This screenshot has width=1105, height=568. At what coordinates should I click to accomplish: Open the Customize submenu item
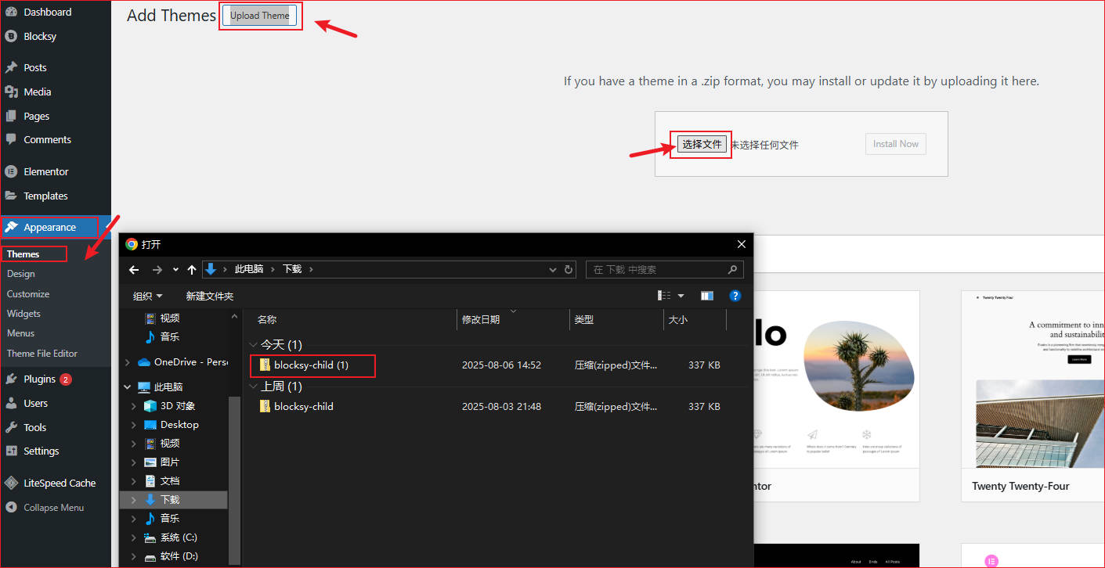(x=28, y=294)
